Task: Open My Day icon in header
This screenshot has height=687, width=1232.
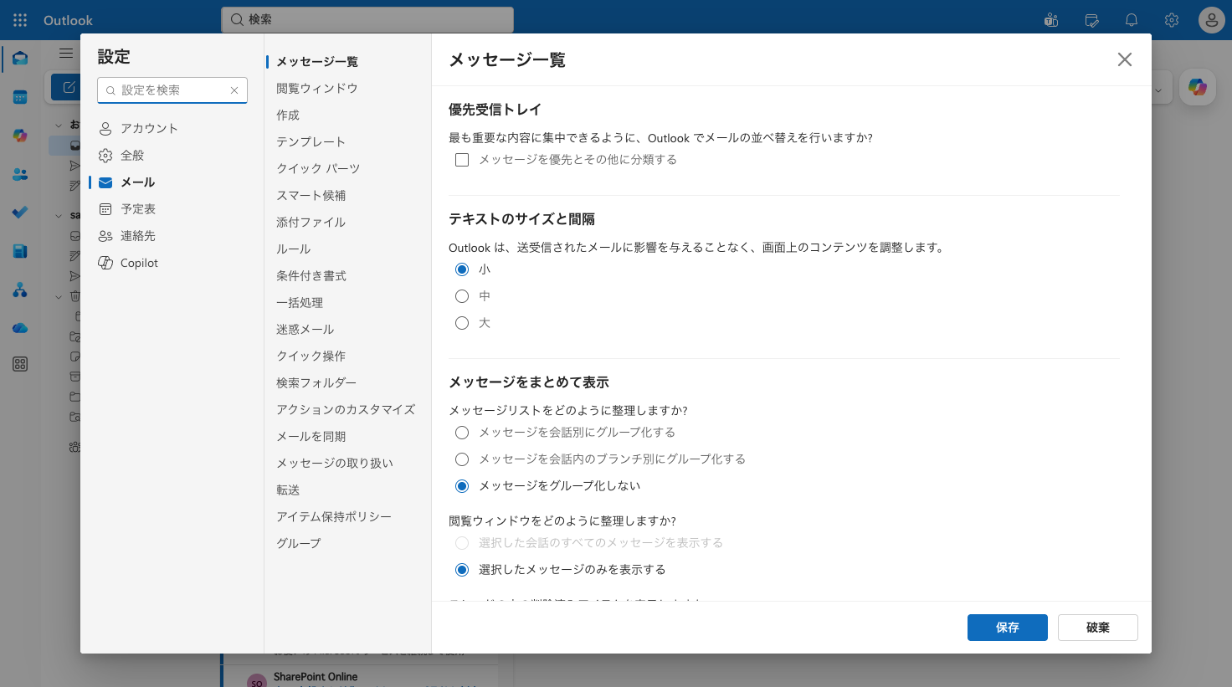Action: coord(1091,20)
